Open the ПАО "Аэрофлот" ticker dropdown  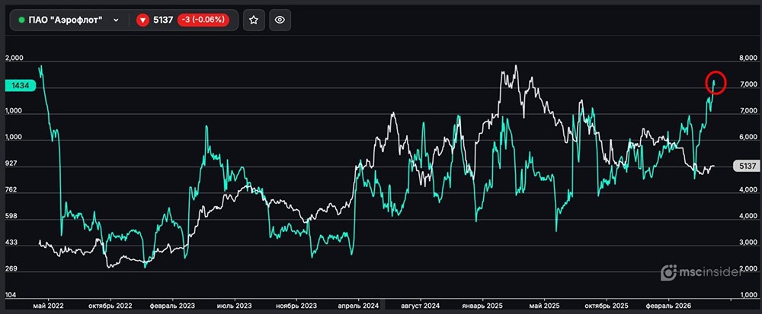click(69, 20)
